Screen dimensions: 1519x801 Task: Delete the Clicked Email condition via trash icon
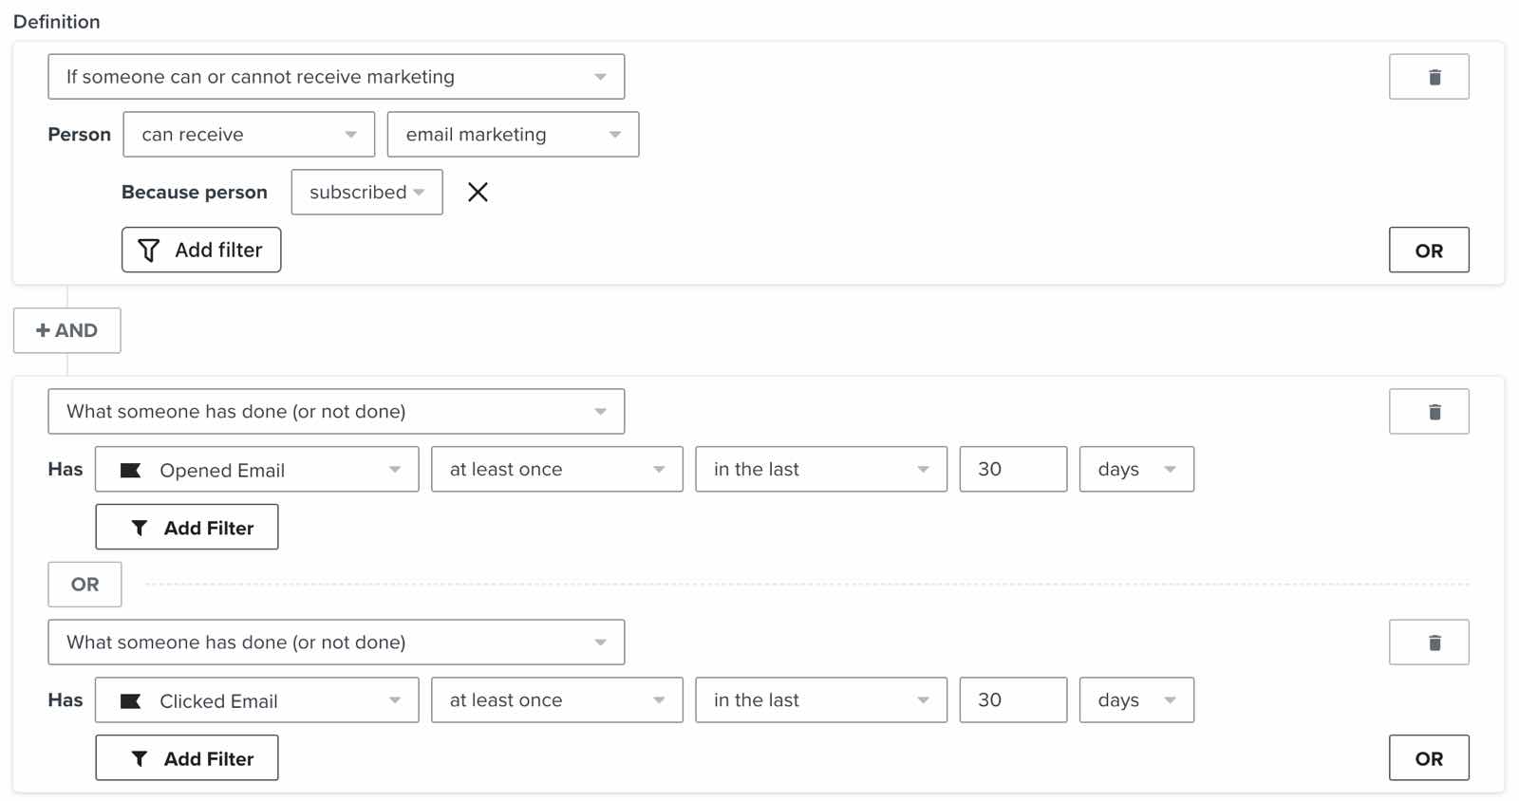coord(1429,642)
